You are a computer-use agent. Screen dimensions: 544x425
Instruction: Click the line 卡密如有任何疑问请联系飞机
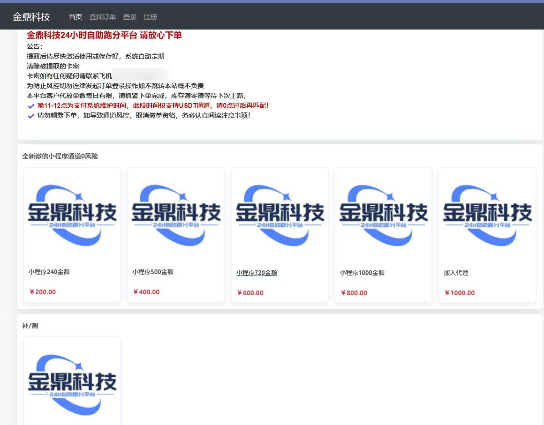[x=69, y=76]
